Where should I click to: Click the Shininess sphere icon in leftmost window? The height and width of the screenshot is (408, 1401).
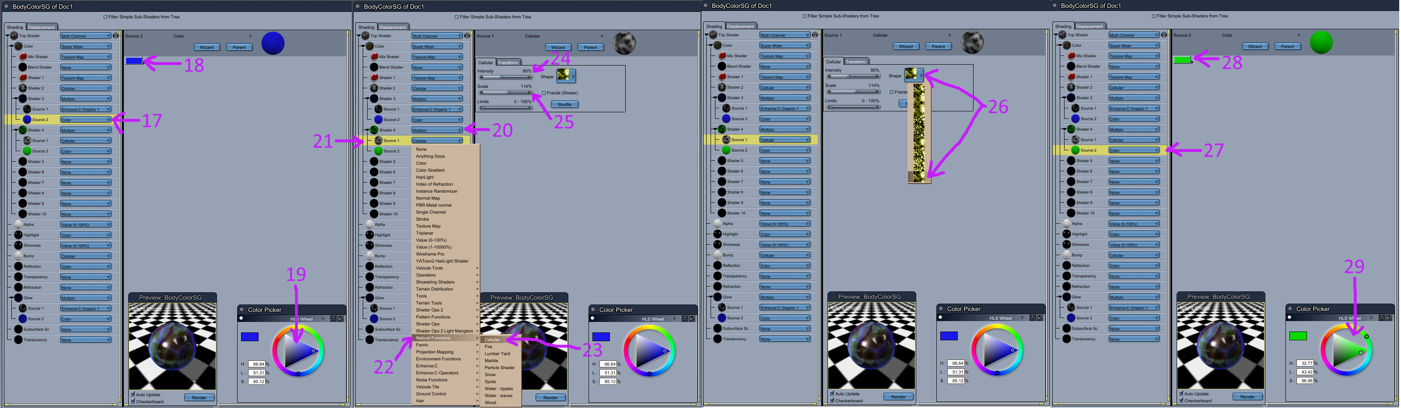tap(18, 245)
